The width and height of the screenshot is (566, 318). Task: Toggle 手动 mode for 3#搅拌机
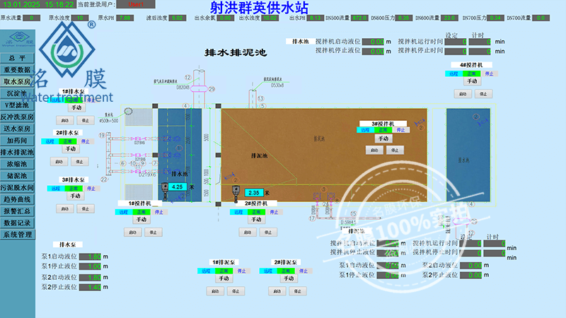pyautogui.click(x=383, y=139)
